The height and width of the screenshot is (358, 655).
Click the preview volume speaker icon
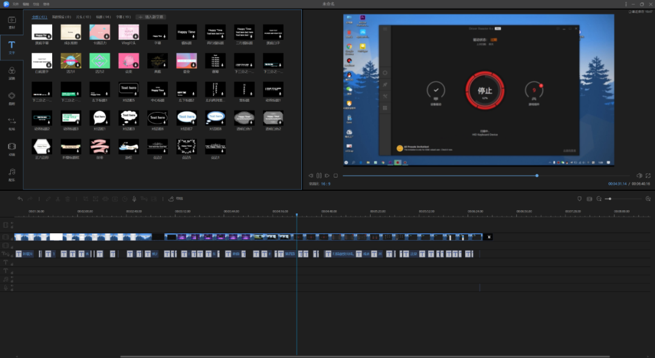(x=639, y=176)
